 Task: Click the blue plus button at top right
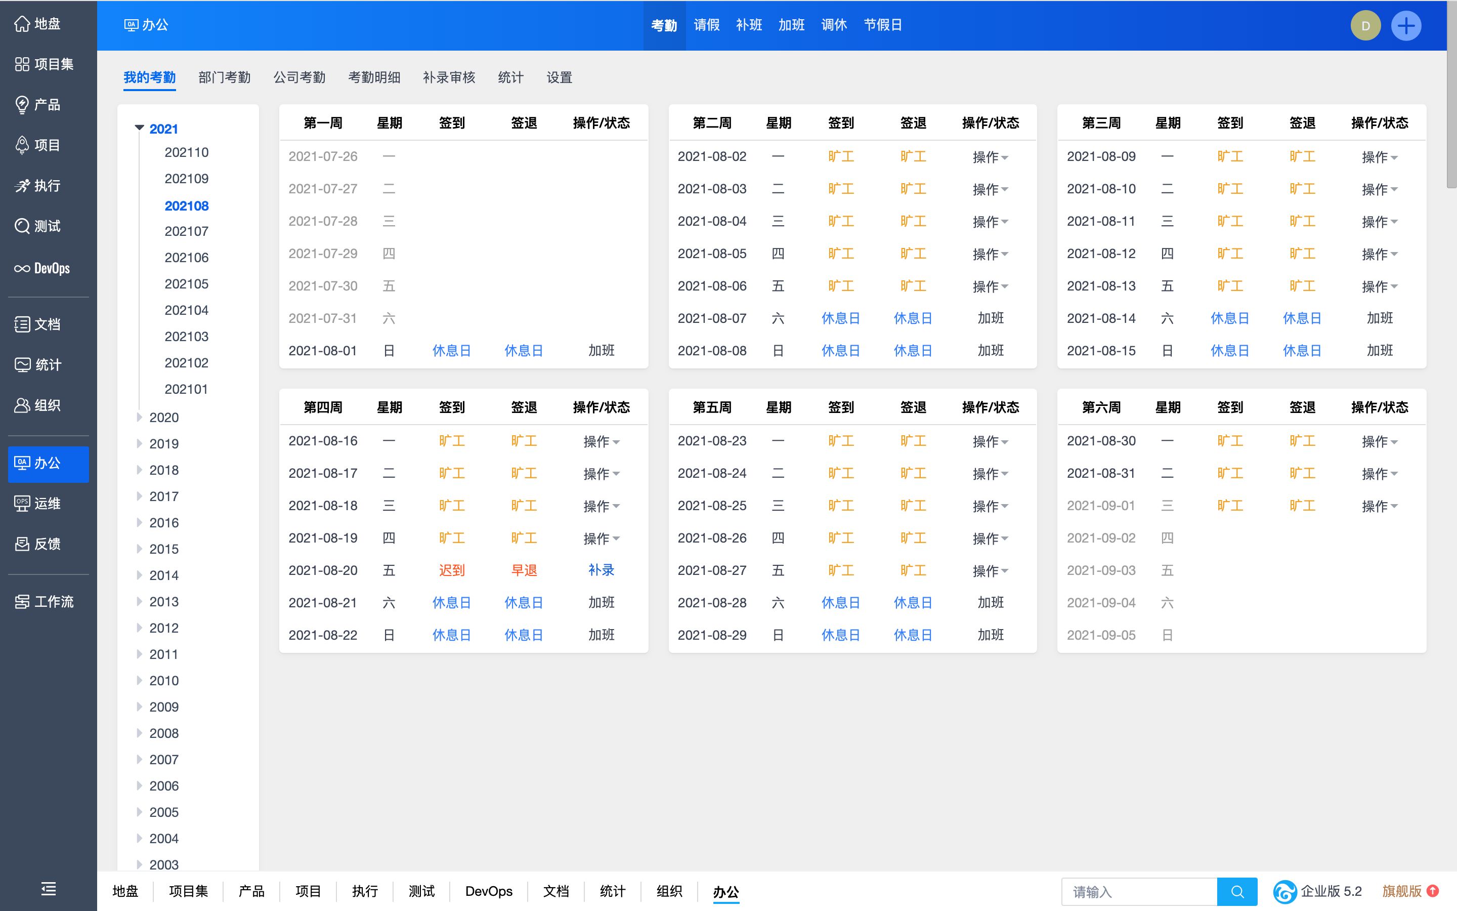pyautogui.click(x=1406, y=26)
